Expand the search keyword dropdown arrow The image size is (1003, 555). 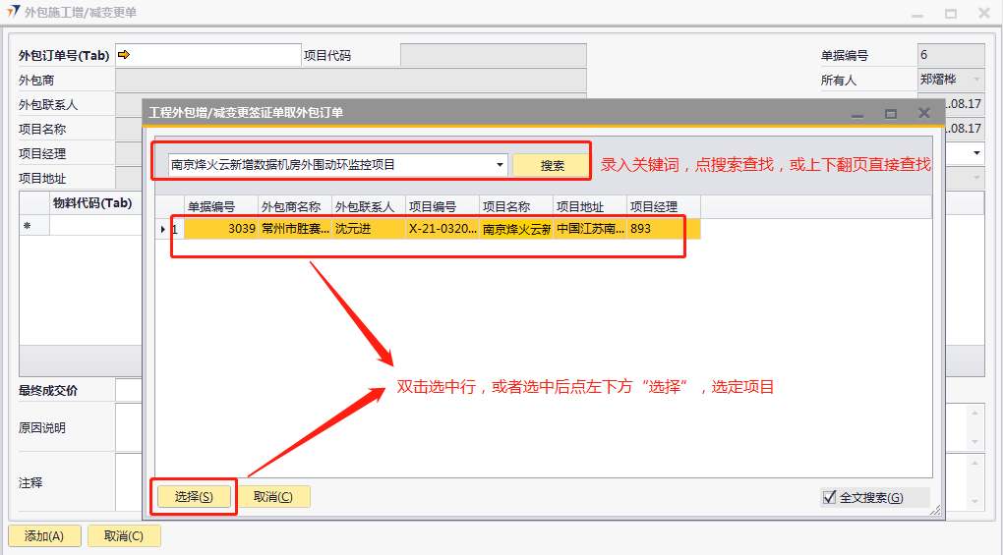click(501, 165)
